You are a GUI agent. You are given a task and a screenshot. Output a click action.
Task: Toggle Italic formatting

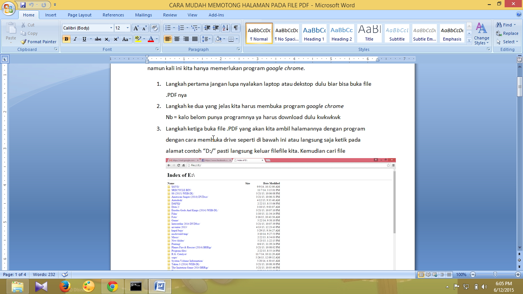click(x=75, y=39)
